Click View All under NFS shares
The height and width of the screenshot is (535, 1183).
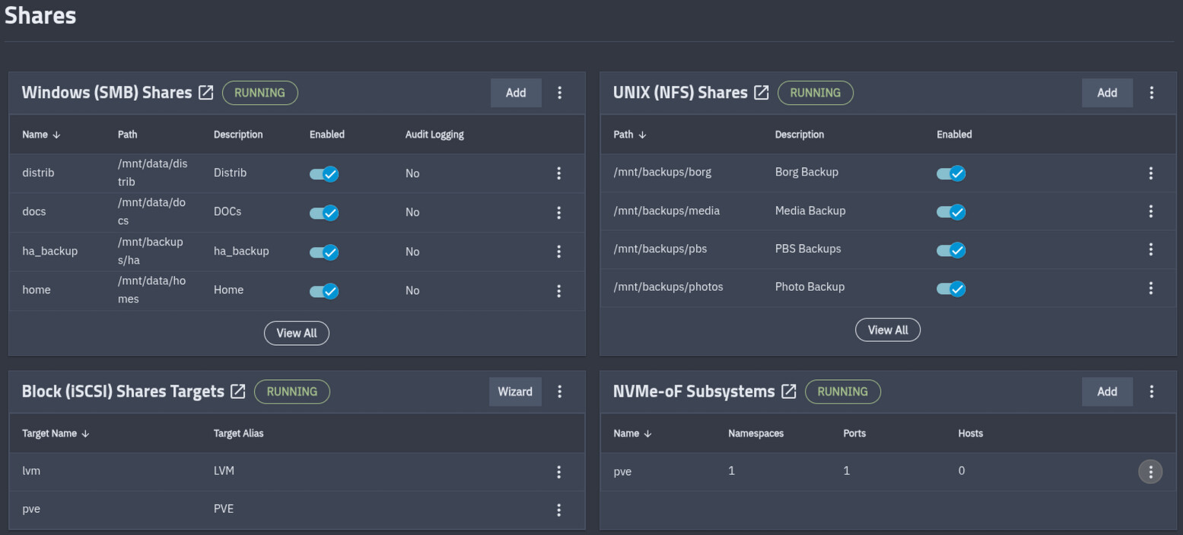click(888, 330)
